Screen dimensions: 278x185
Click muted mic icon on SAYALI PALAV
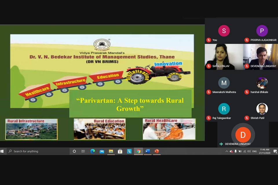click(x=209, y=66)
